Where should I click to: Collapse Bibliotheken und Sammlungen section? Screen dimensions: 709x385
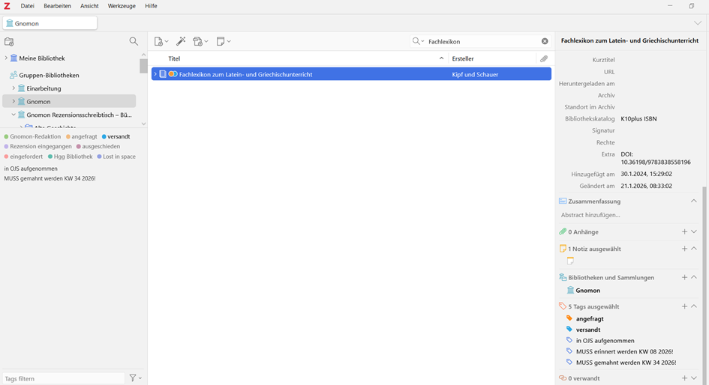pos(694,277)
